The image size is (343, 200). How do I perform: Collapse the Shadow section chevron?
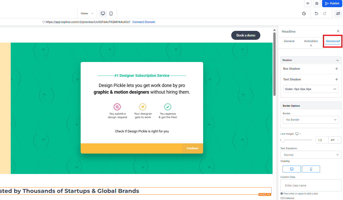point(338,60)
